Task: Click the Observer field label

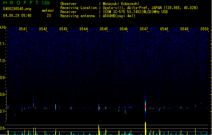Action: tap(68, 4)
